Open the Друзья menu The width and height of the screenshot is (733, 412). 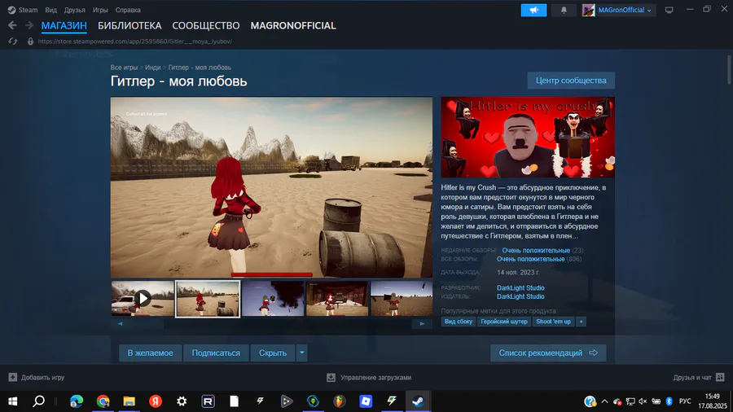click(x=74, y=10)
